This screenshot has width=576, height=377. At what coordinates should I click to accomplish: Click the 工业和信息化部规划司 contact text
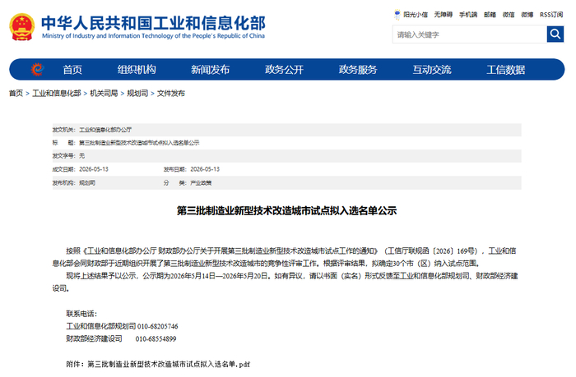(x=101, y=326)
